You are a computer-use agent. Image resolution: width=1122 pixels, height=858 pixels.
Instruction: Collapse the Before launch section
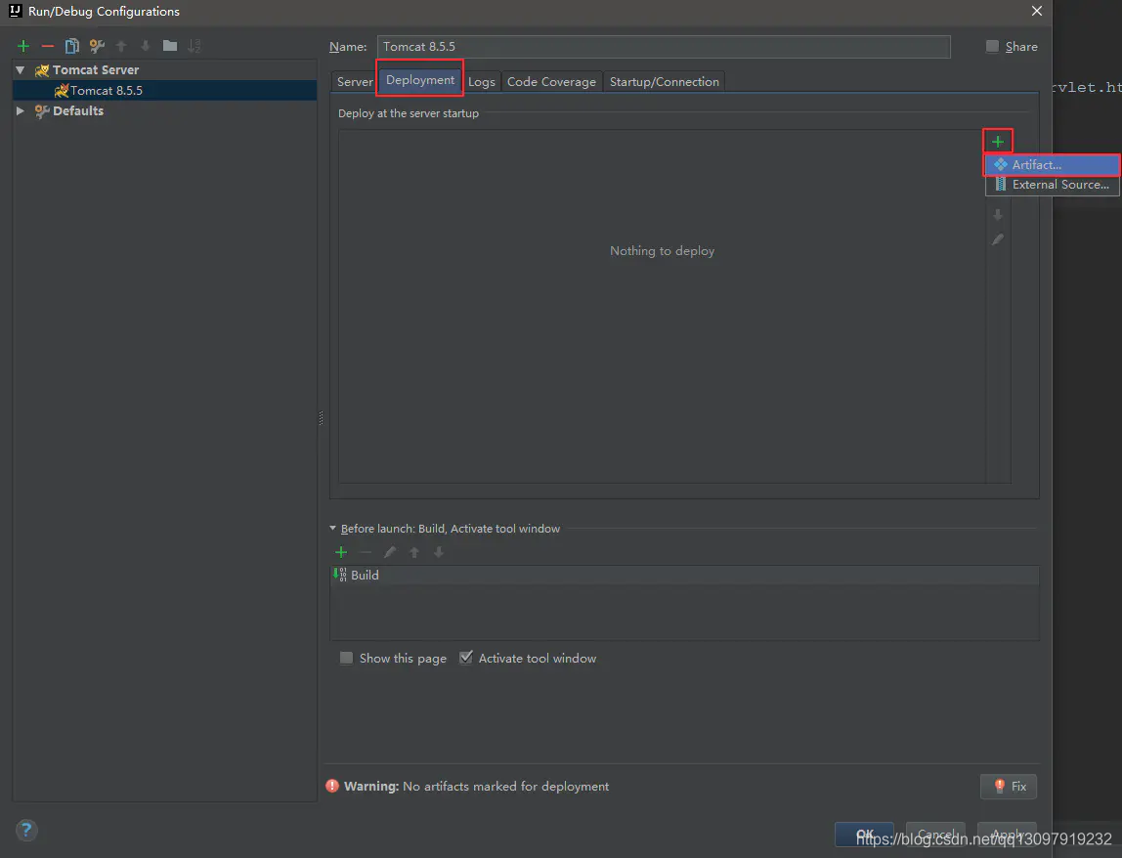pos(332,528)
